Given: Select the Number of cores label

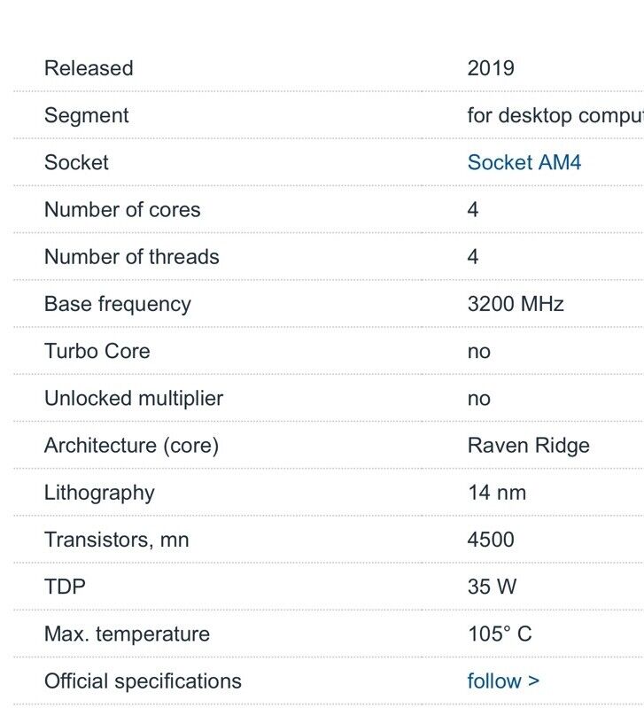Looking at the screenshot, I should [x=122, y=210].
